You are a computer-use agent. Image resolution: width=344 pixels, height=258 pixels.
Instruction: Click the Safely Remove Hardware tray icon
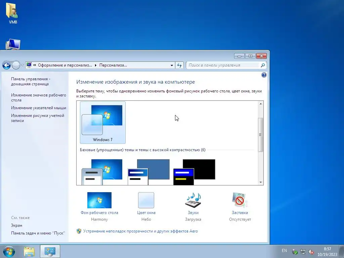[x=295, y=252]
